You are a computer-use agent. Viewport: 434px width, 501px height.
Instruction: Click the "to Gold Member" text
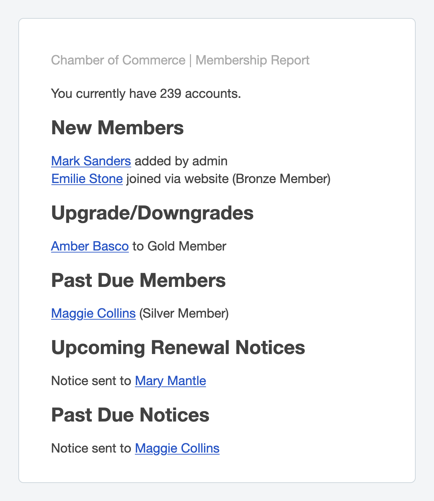pyautogui.click(x=179, y=246)
